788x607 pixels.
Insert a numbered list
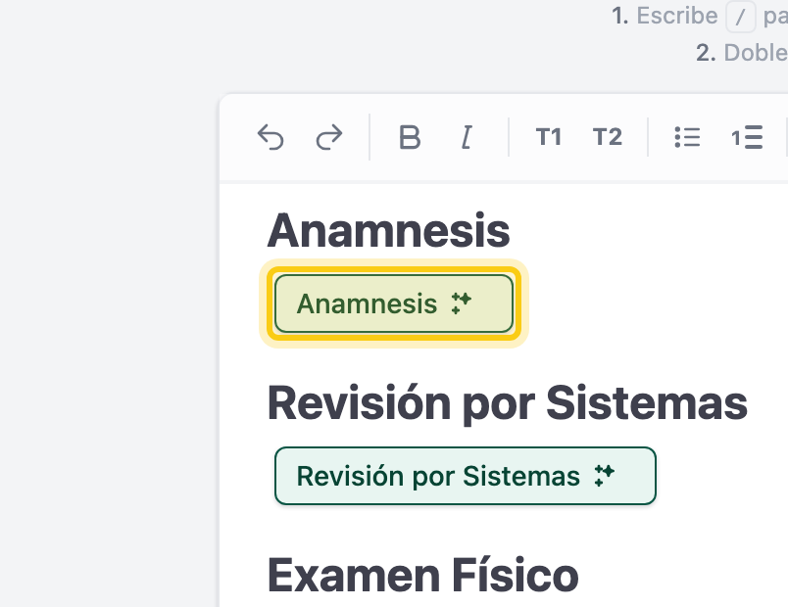click(747, 137)
